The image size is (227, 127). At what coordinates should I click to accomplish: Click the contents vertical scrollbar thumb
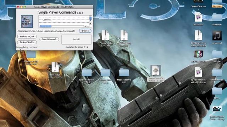[91, 18]
